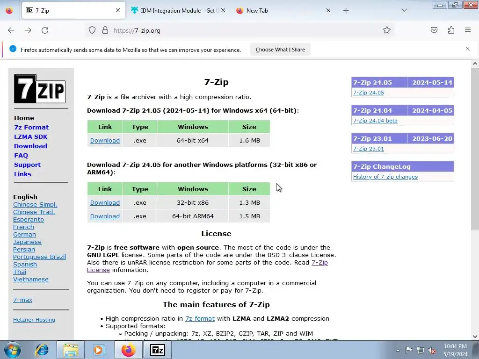Switch language to Persian
Image resolution: width=479 pixels, height=359 pixels.
[24, 250]
